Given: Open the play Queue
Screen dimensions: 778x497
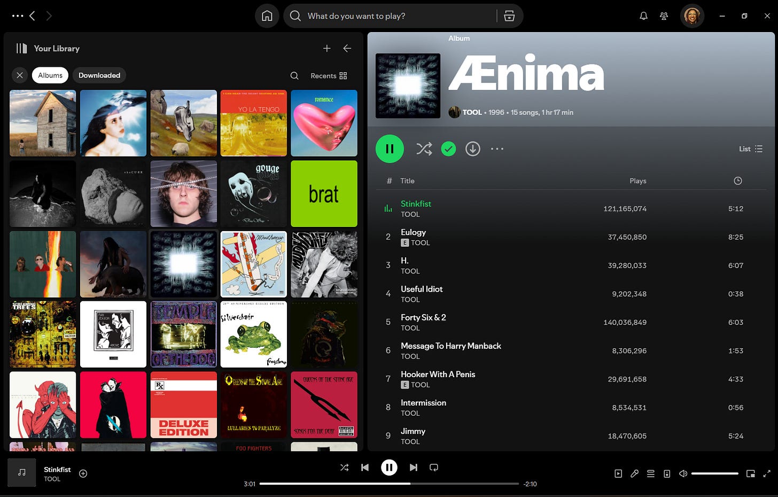Looking at the screenshot, I should point(651,473).
